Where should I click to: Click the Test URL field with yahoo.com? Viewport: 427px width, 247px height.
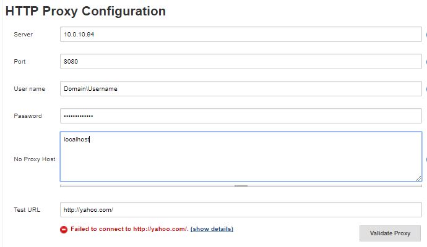241,209
